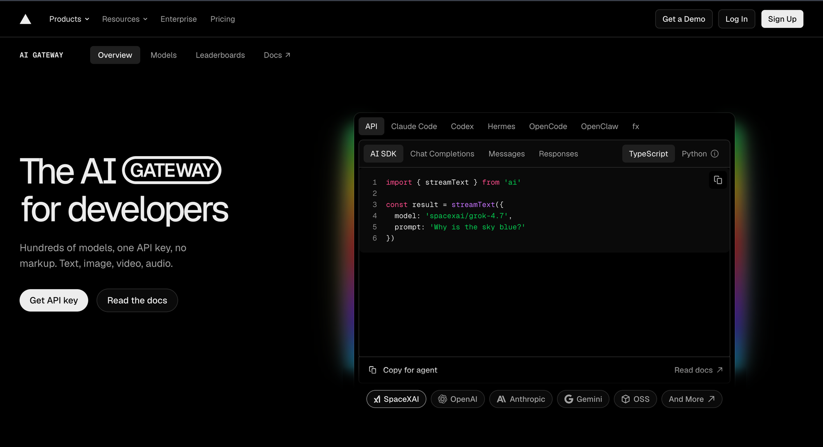Choose the Anthropic provider chip
The width and height of the screenshot is (823, 447).
(x=521, y=399)
